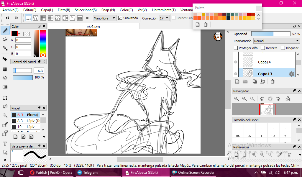The width and height of the screenshot is (302, 177).
Task: Rotate the view left in Navegador
Action: pos(262,99)
